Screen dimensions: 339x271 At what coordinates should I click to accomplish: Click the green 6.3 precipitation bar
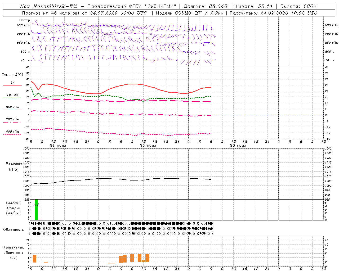click(x=36, y=209)
